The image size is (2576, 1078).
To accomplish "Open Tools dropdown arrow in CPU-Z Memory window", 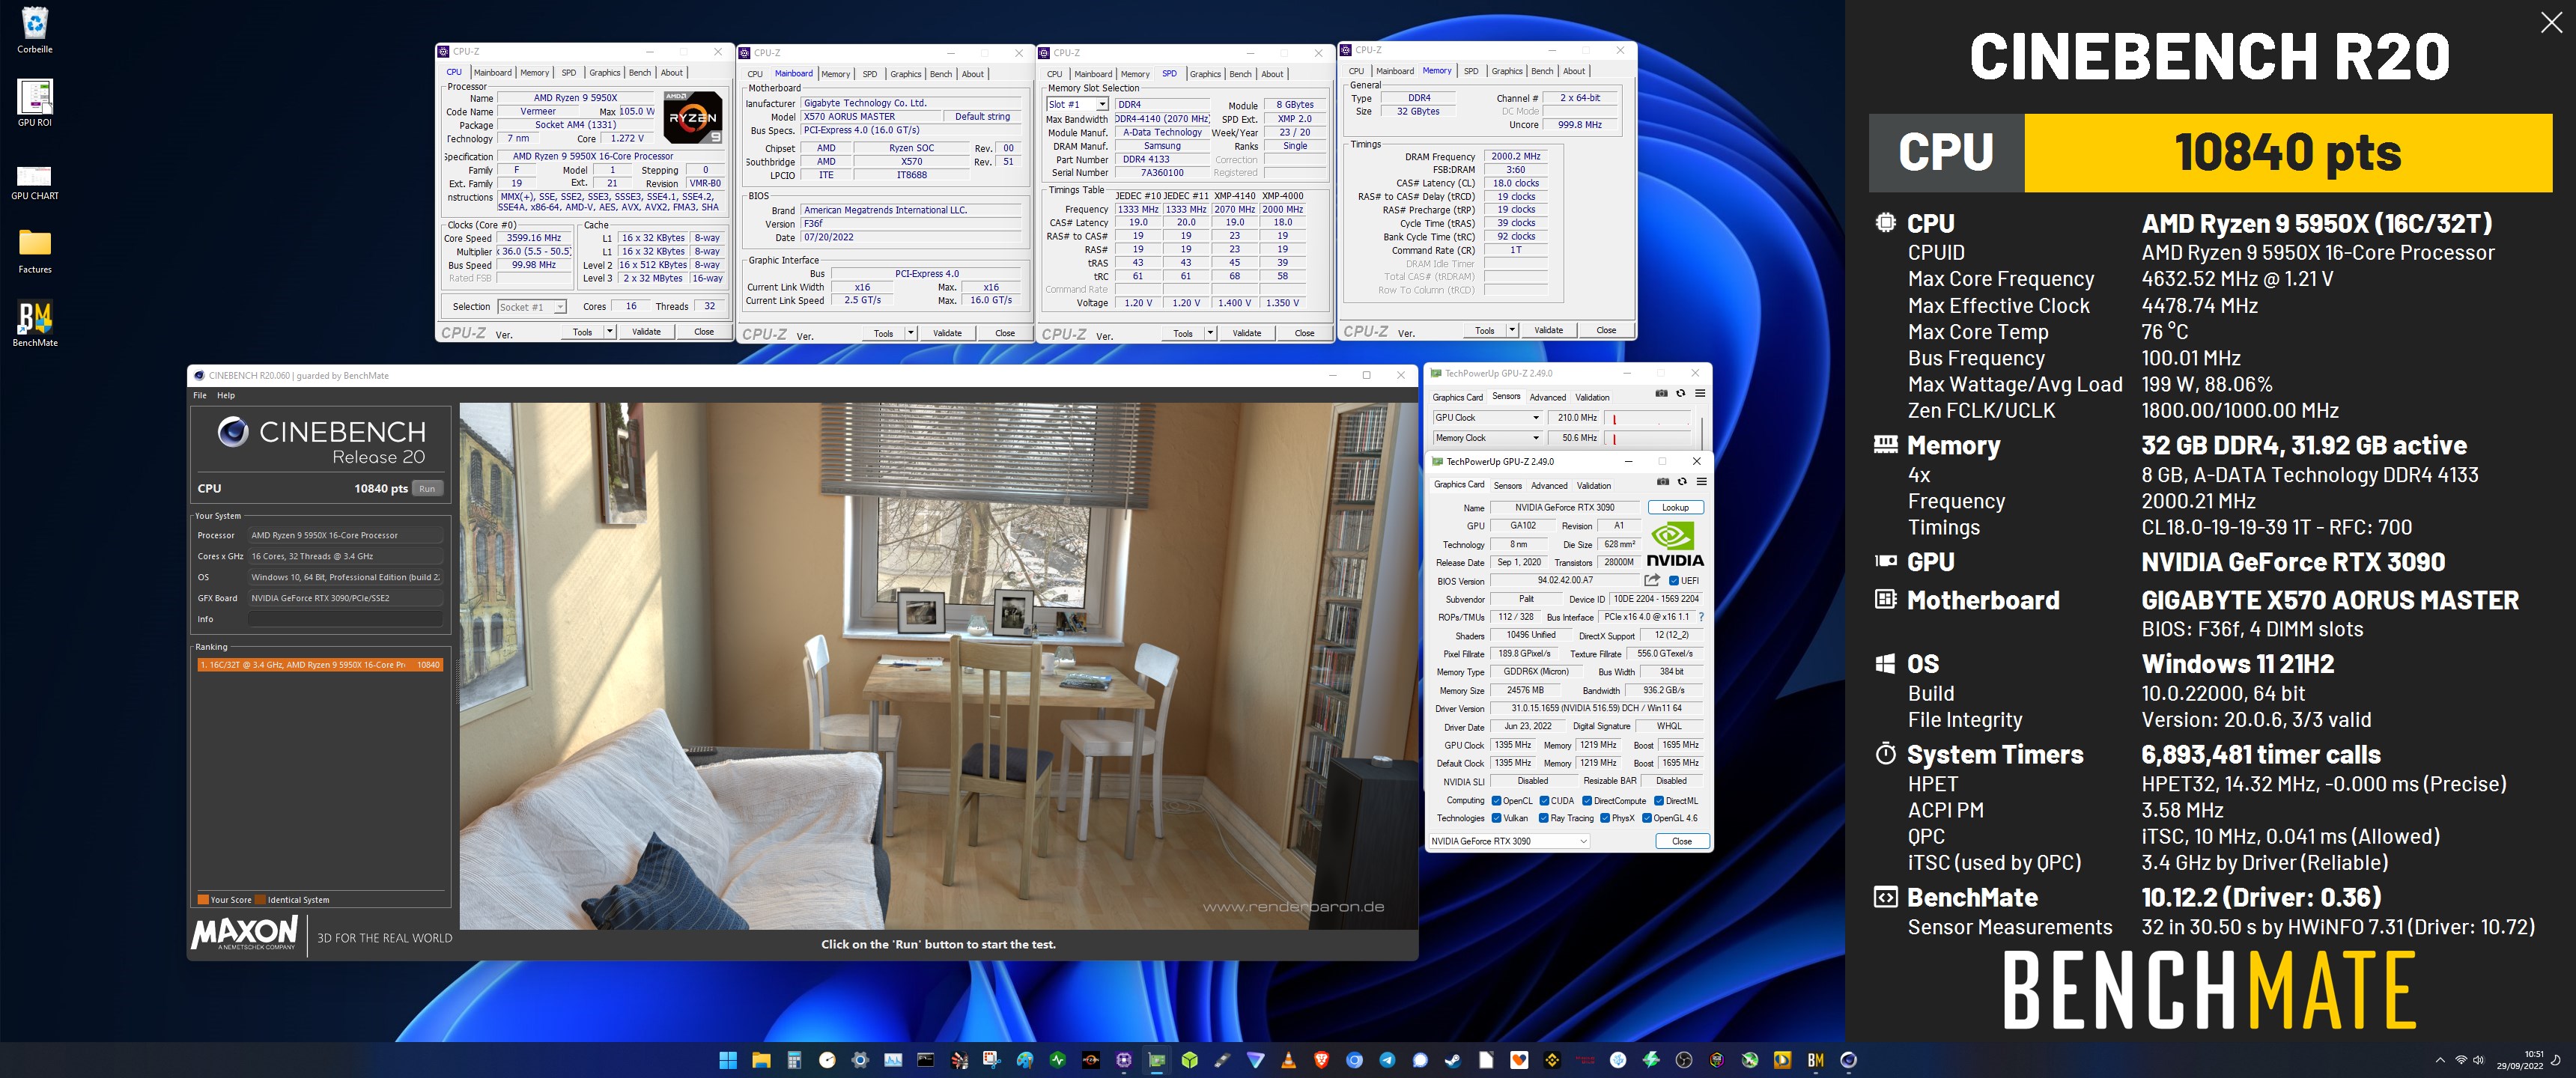I will point(1512,330).
